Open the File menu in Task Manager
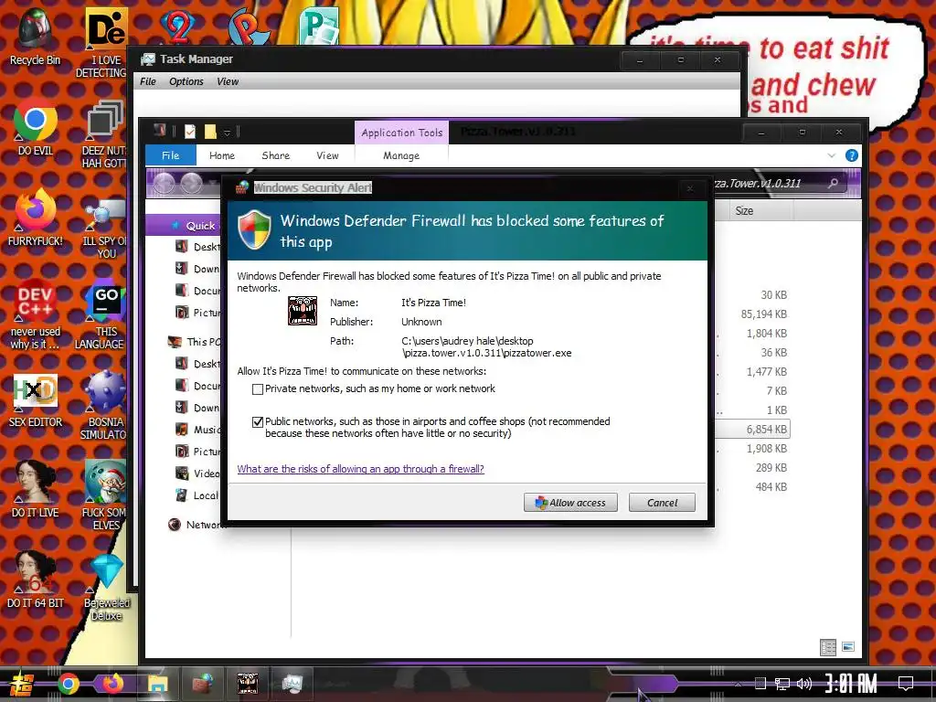Image resolution: width=936 pixels, height=702 pixels. [147, 81]
